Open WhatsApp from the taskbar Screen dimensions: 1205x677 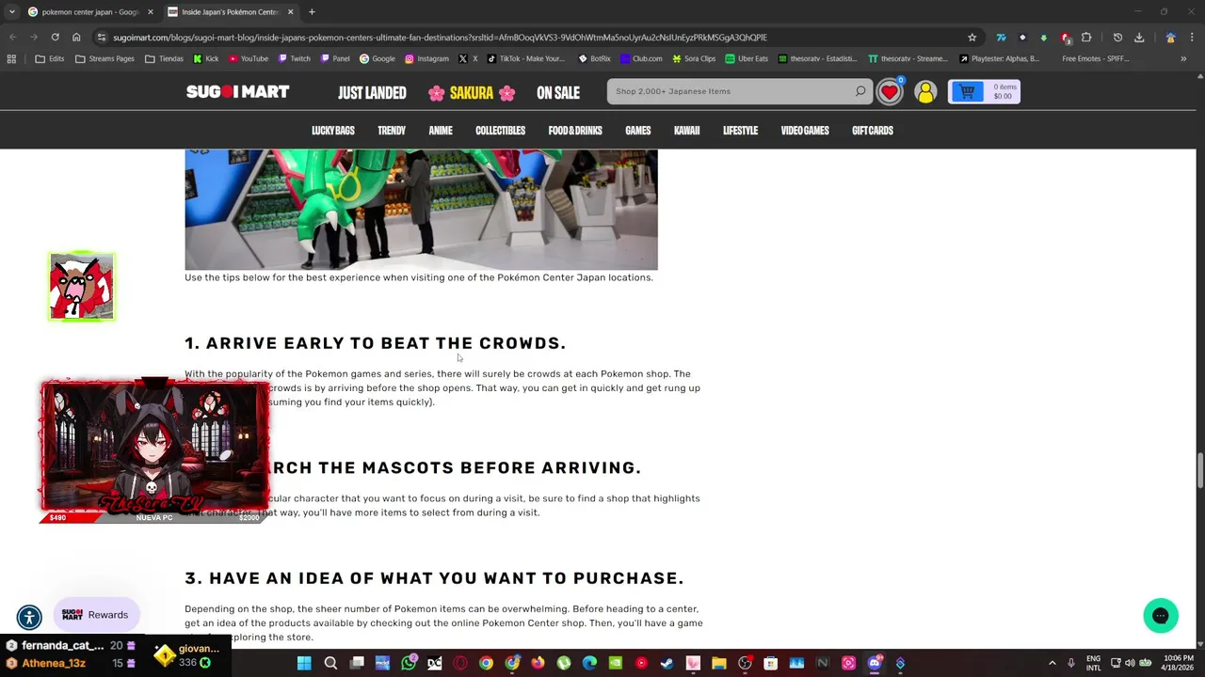point(409,664)
